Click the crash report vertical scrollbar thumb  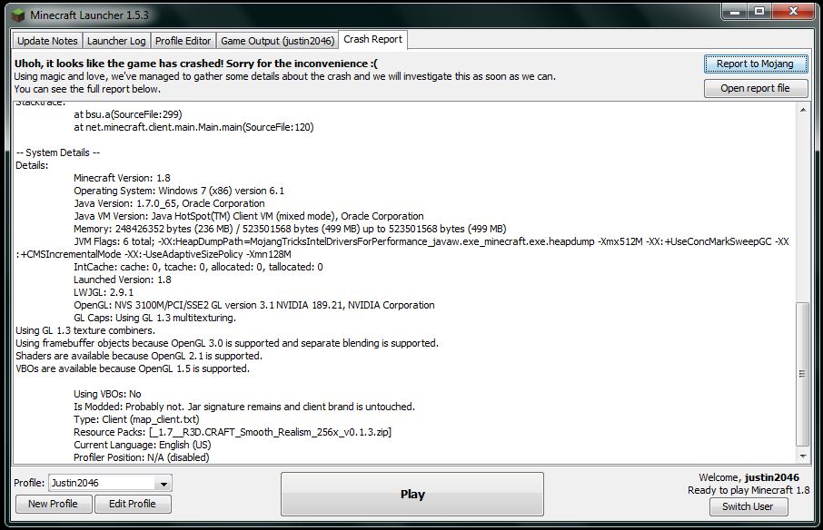[802, 373]
